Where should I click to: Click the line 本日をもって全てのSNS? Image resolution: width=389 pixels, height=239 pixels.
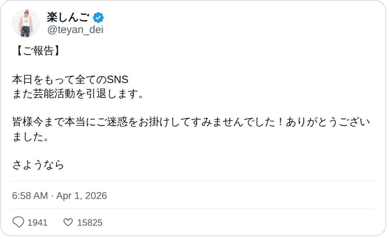click(70, 80)
